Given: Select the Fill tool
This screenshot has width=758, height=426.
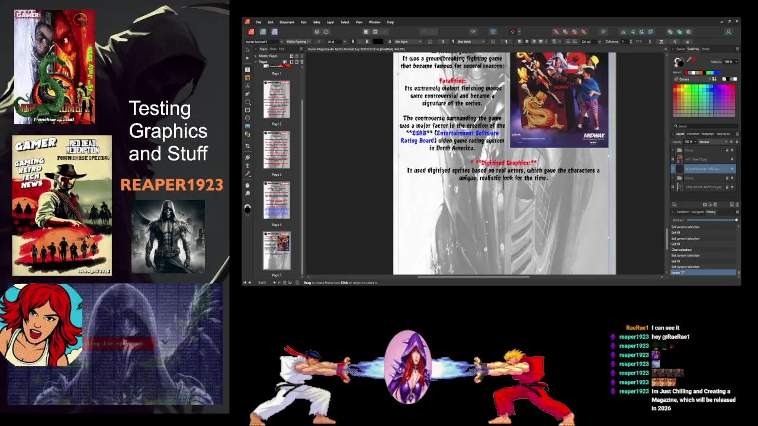Looking at the screenshot, I should (248, 157).
